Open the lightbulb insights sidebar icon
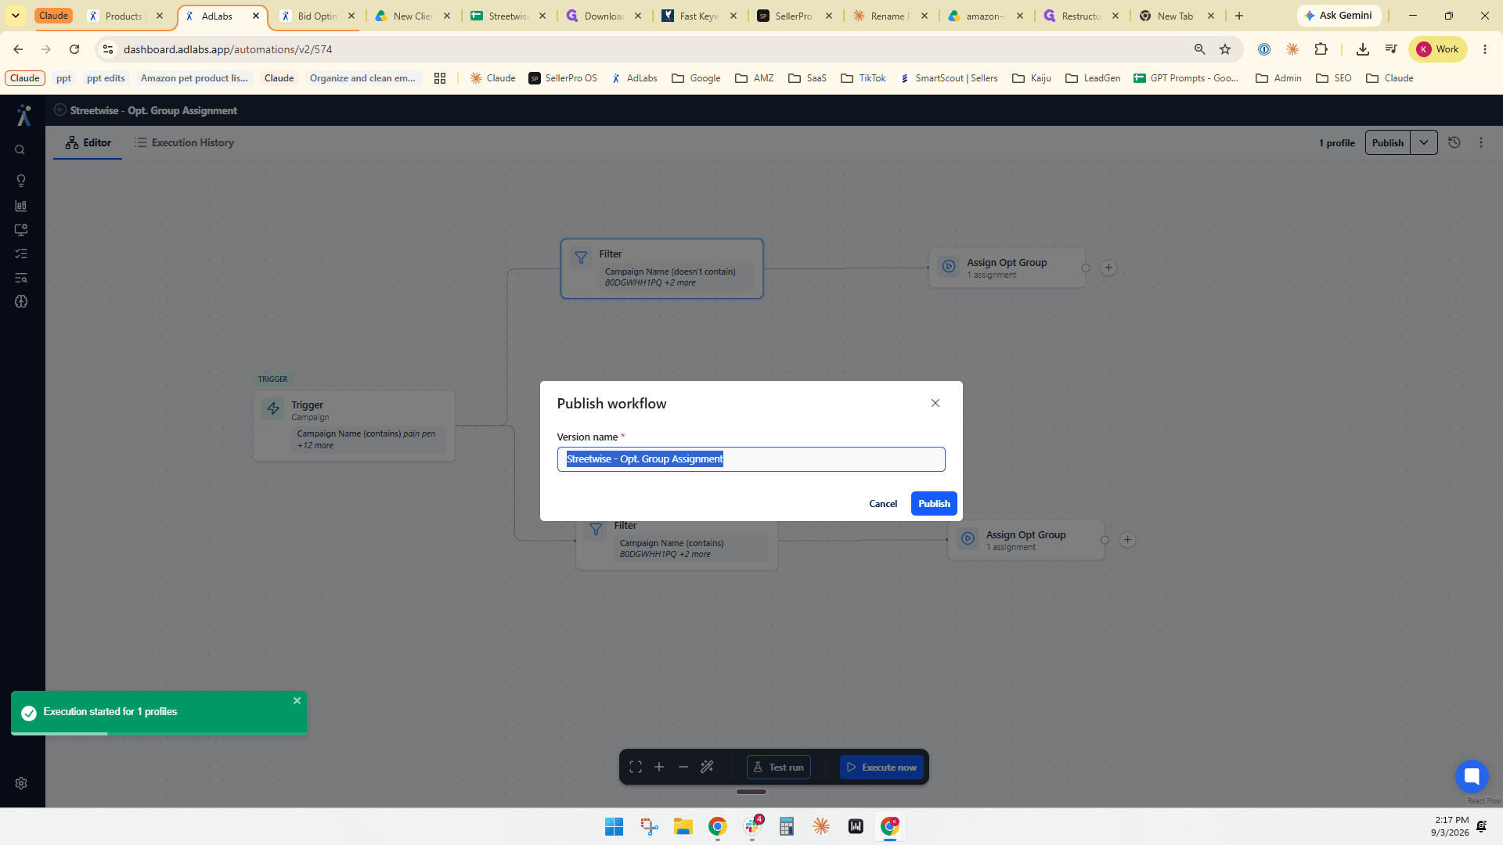The image size is (1503, 845). click(21, 181)
